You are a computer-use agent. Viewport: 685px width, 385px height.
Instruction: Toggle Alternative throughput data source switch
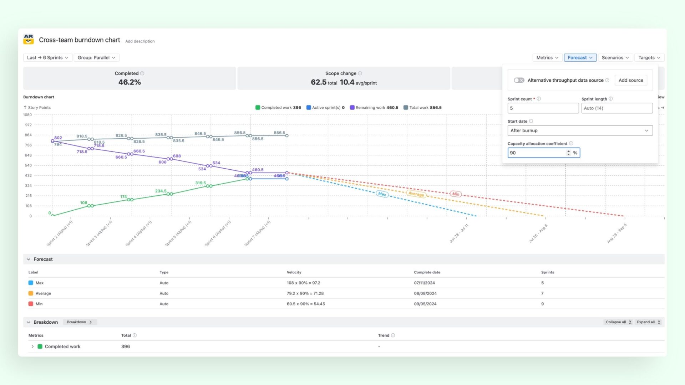coord(519,80)
